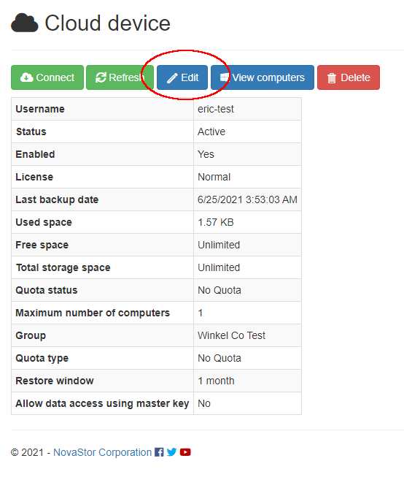Open View computers
This screenshot has height=480, width=404.
[263, 77]
